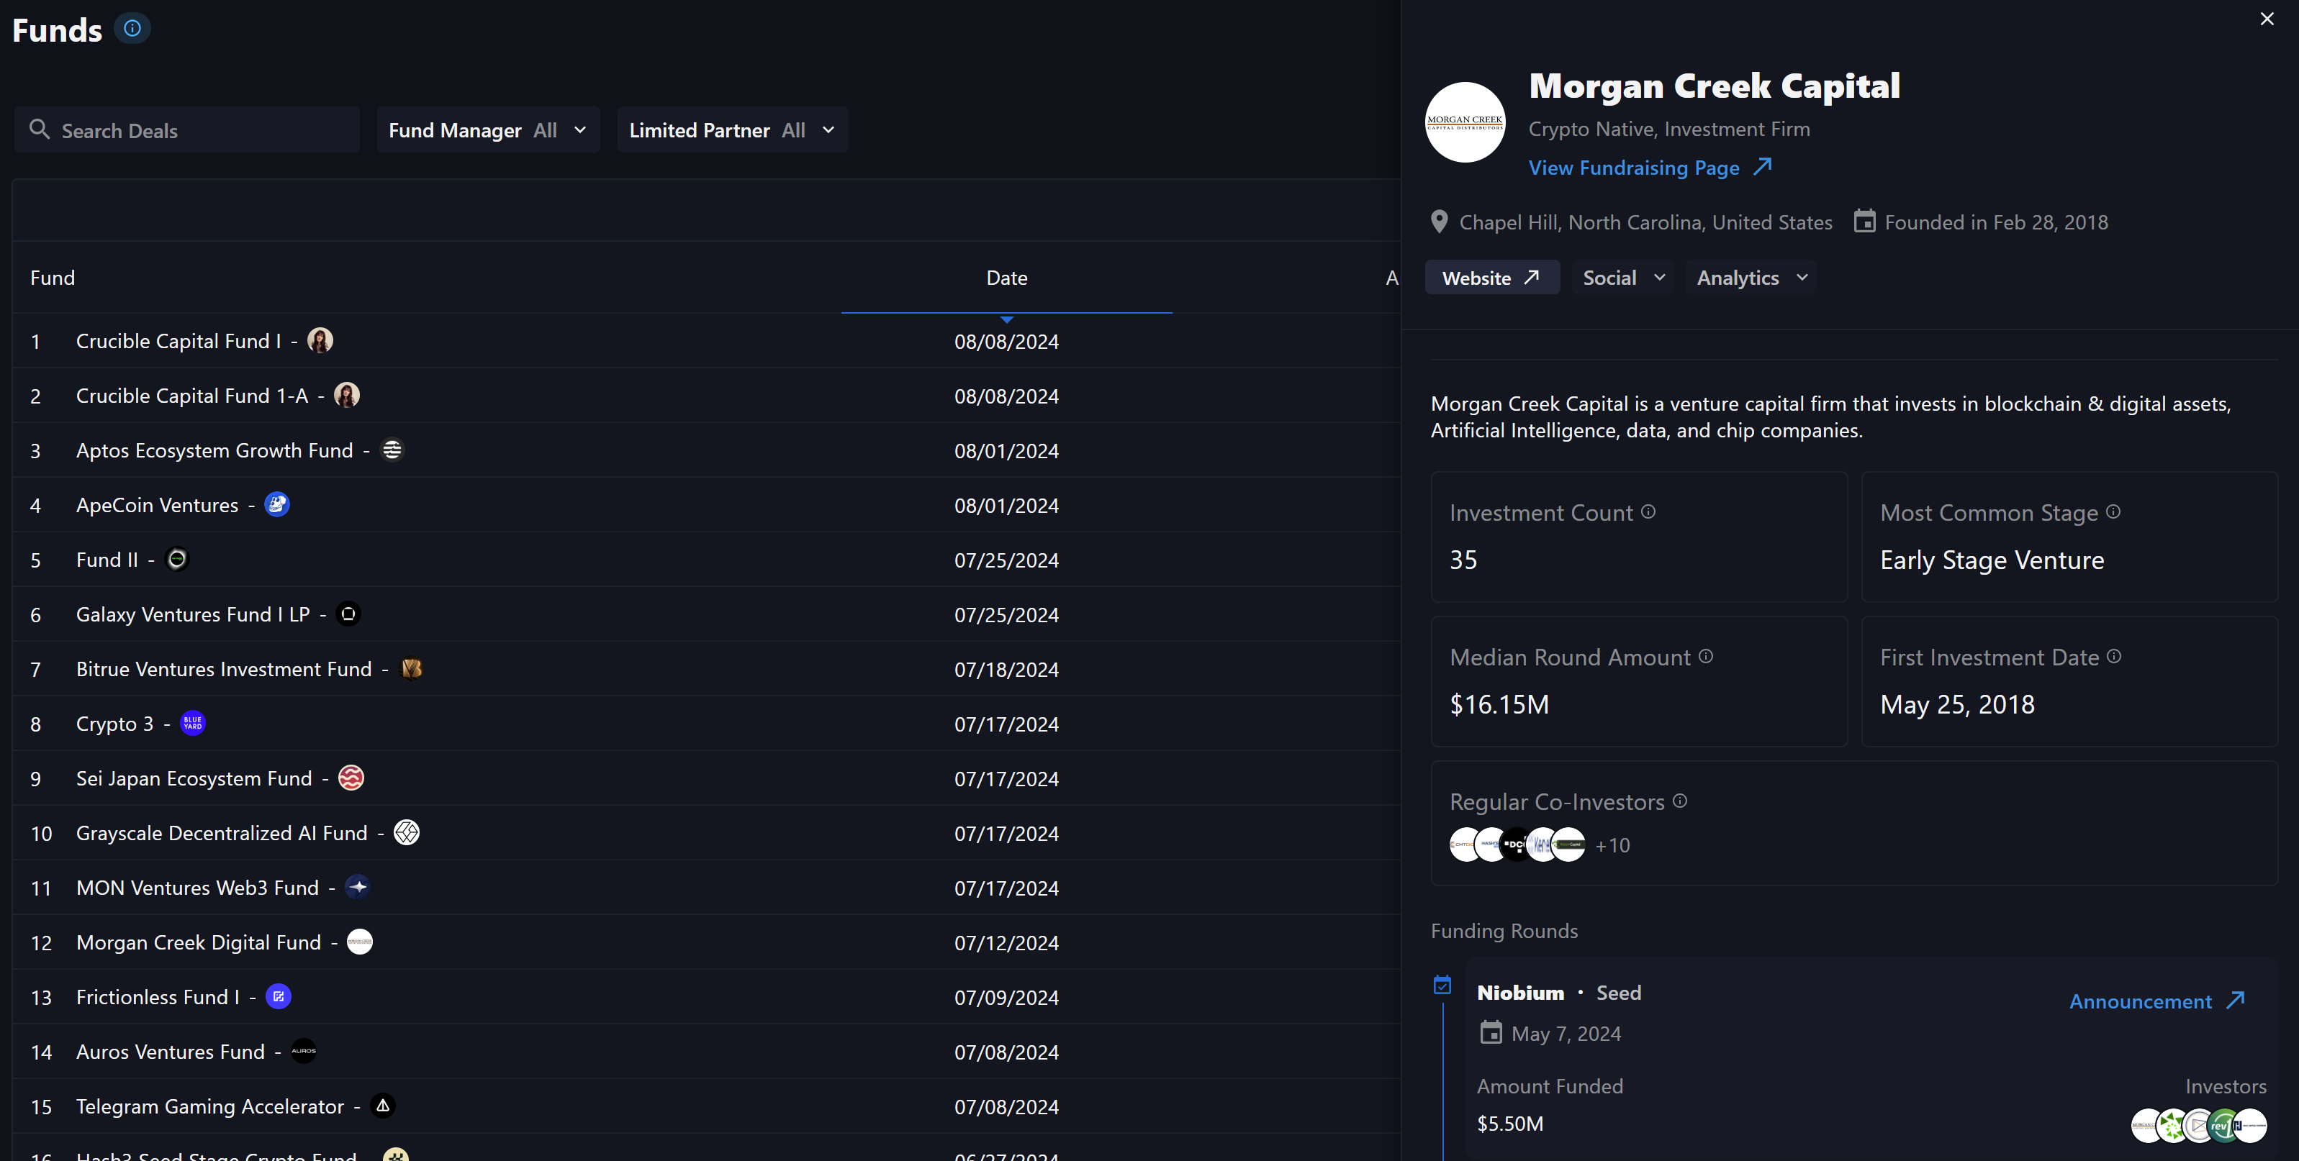The height and width of the screenshot is (1161, 2299).
Task: Click the Aptos Ecosystem Growth Fund logo
Action: point(392,450)
